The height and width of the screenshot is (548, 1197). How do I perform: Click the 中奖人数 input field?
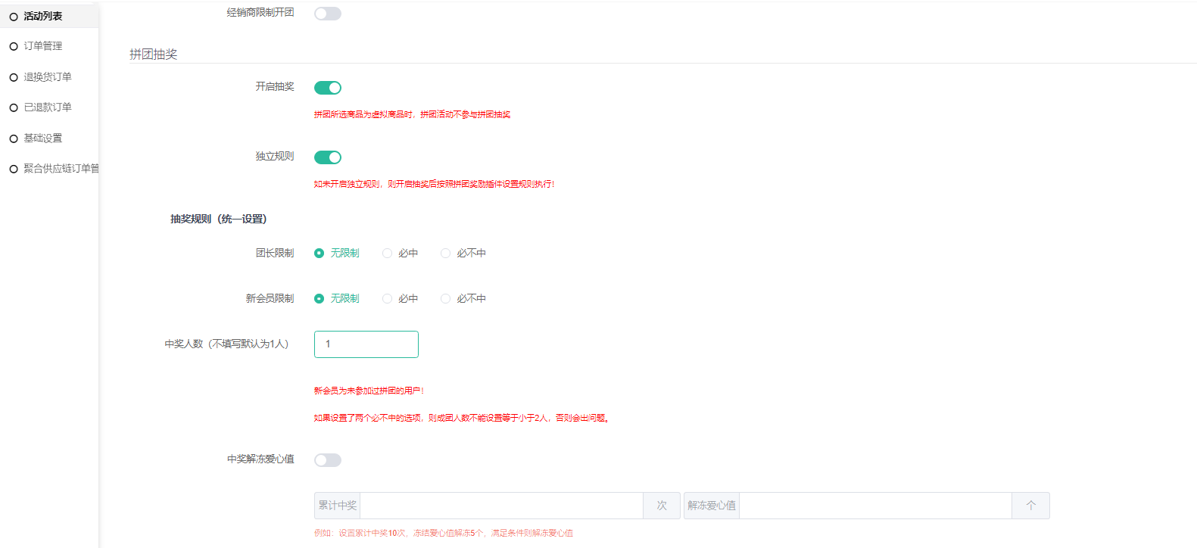point(366,344)
